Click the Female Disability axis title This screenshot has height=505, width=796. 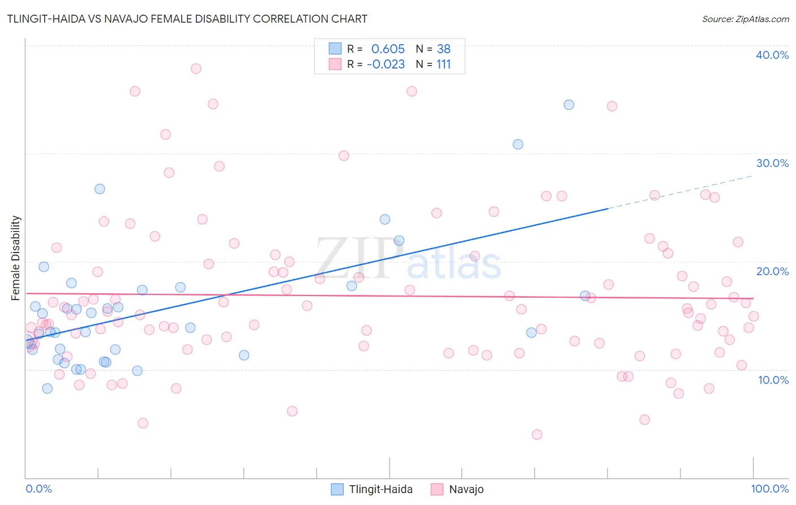coord(16,258)
